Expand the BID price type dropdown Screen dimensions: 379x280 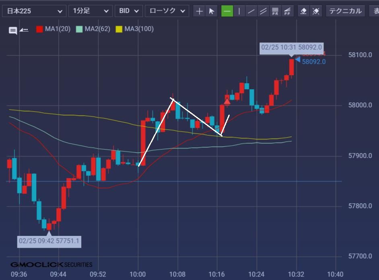[129, 11]
